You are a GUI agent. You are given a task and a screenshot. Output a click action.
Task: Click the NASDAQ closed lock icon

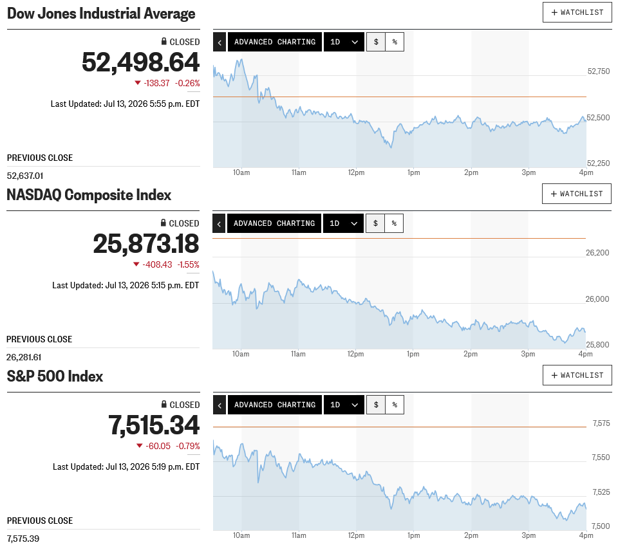pos(164,223)
